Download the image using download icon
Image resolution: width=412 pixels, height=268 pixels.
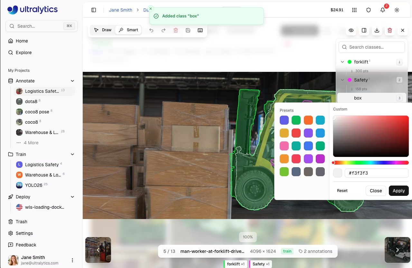(377, 30)
